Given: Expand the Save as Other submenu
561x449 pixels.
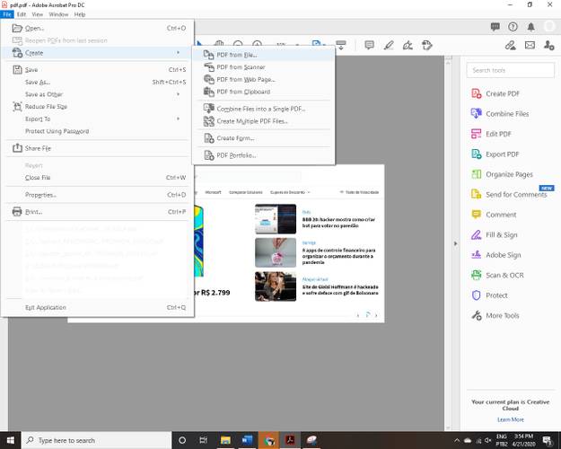Looking at the screenshot, I should pyautogui.click(x=97, y=94).
